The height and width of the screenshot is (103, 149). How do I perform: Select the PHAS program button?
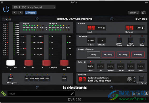click(x=32, y=79)
